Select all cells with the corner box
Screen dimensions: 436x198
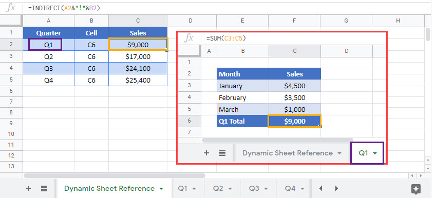[x=11, y=21]
